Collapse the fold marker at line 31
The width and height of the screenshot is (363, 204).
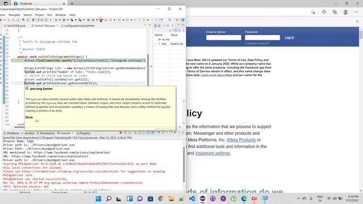[10, 57]
